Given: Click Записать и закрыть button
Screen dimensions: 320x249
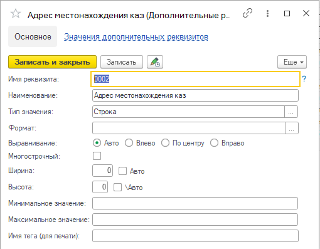Looking at the screenshot, I should point(52,62).
